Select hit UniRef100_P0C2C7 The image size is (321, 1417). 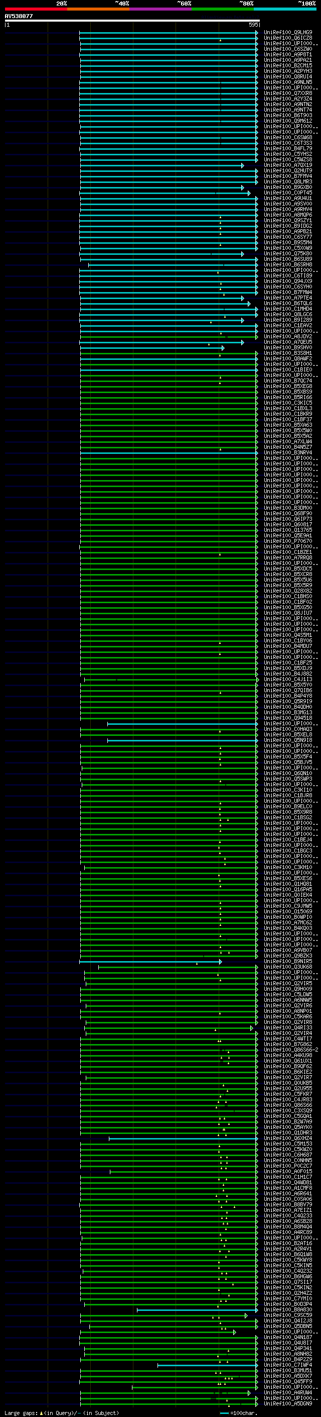click(288, 1166)
